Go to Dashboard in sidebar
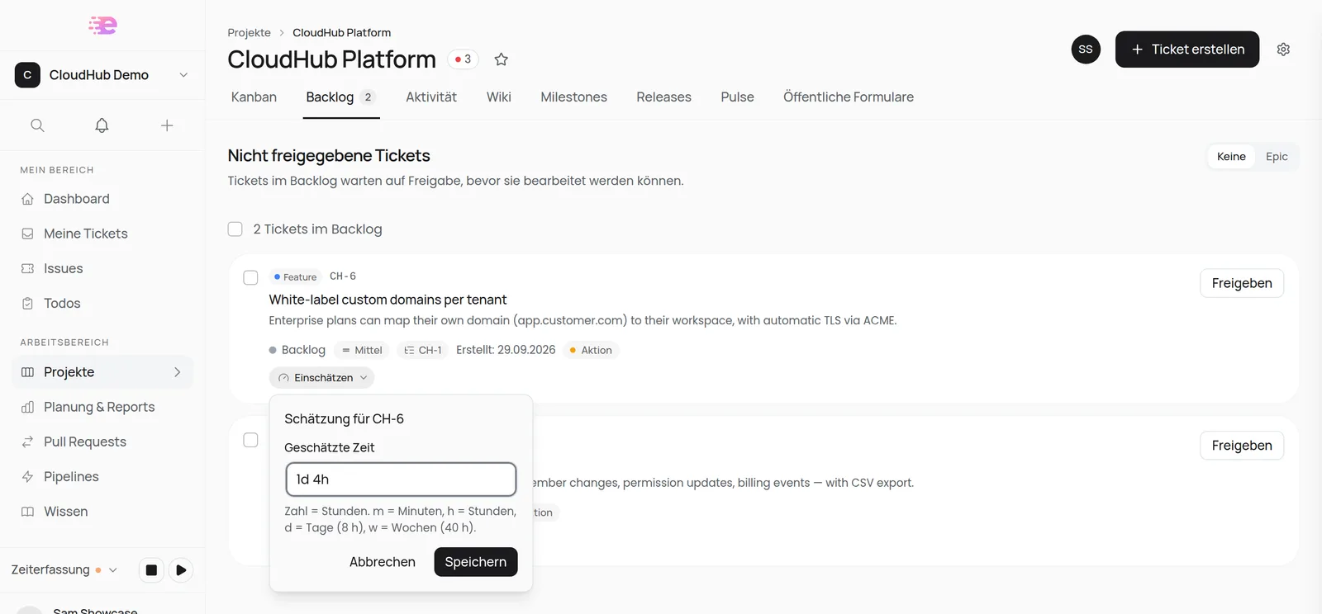Screen dimensions: 1322x614 (x=102, y=199)
